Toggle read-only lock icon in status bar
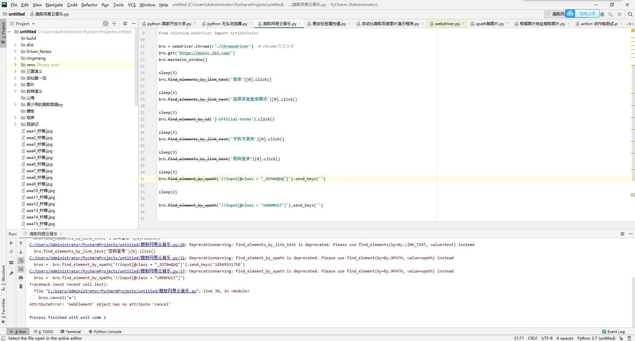635x341 pixels. (621, 338)
